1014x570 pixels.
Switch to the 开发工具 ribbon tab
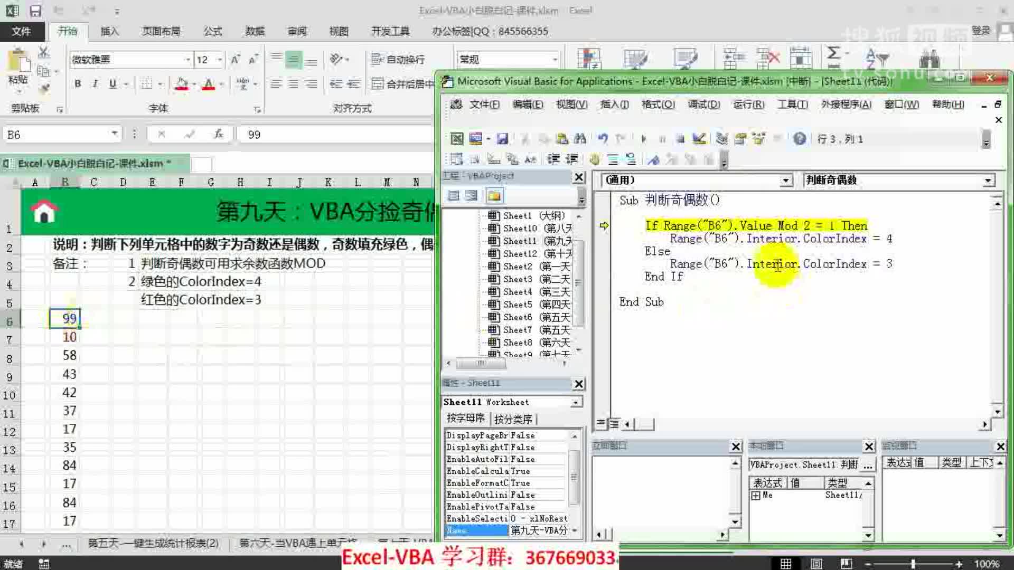[390, 31]
